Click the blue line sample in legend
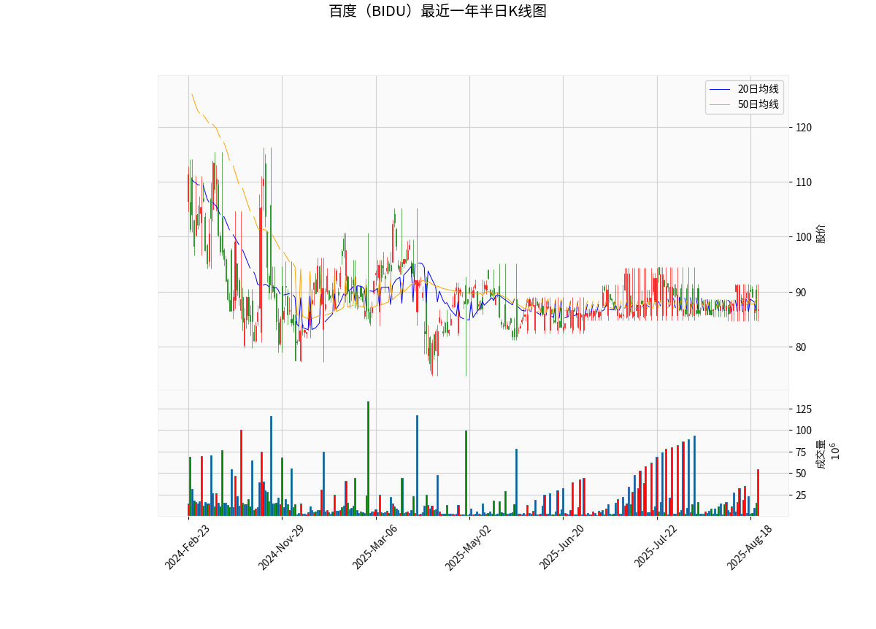Screen dimensions: 876x629 tap(721, 90)
